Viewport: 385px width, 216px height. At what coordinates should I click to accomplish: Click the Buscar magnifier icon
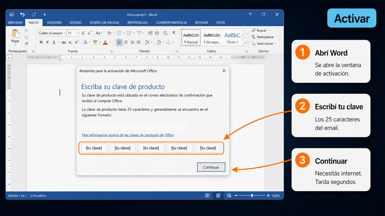(x=254, y=30)
